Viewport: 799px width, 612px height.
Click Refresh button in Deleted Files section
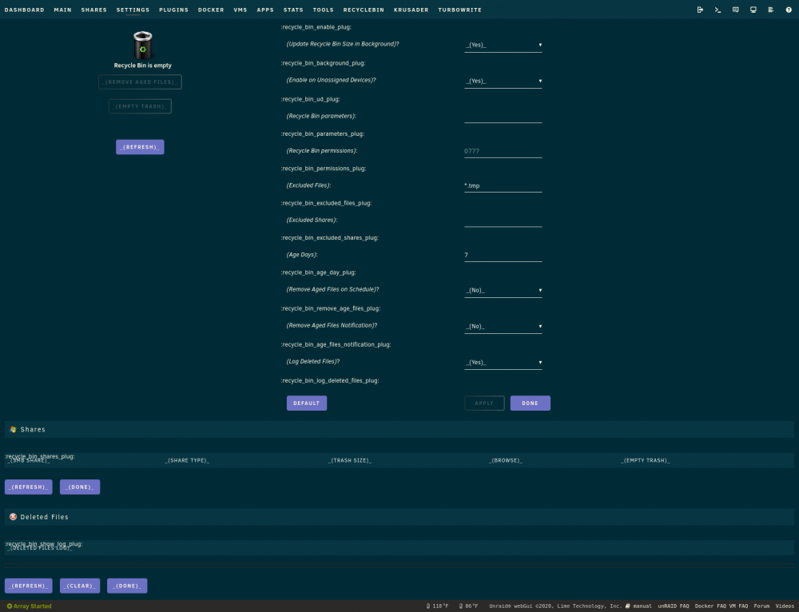(x=29, y=586)
